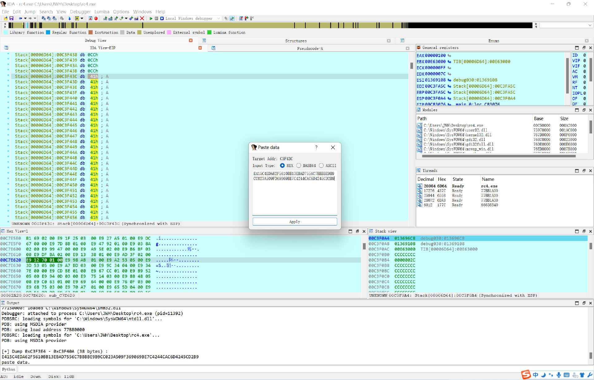Click the jump arrow next to ESP register
This screenshot has height=380, width=594.
449,98
